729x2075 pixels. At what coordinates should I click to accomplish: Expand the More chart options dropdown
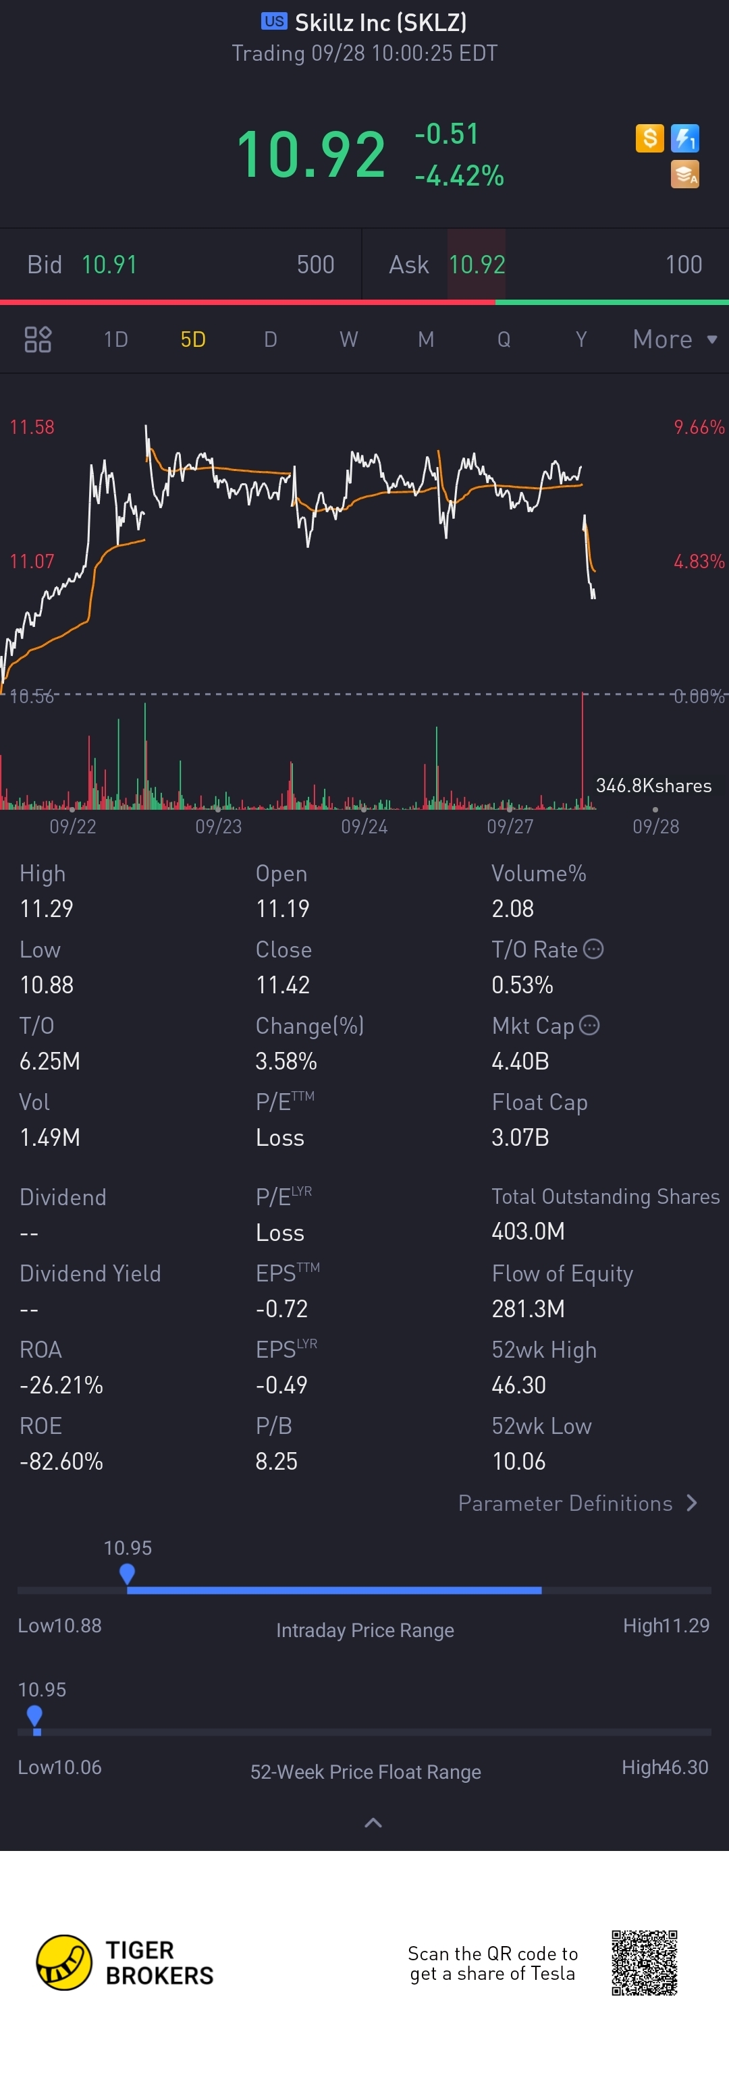coord(675,339)
